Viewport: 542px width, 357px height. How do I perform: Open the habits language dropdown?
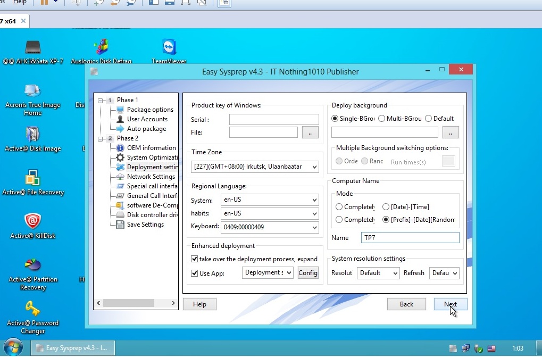pos(270,213)
